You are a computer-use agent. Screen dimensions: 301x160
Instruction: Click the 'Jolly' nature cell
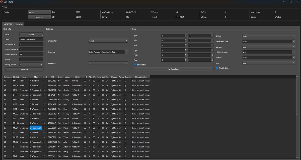tap(67, 142)
